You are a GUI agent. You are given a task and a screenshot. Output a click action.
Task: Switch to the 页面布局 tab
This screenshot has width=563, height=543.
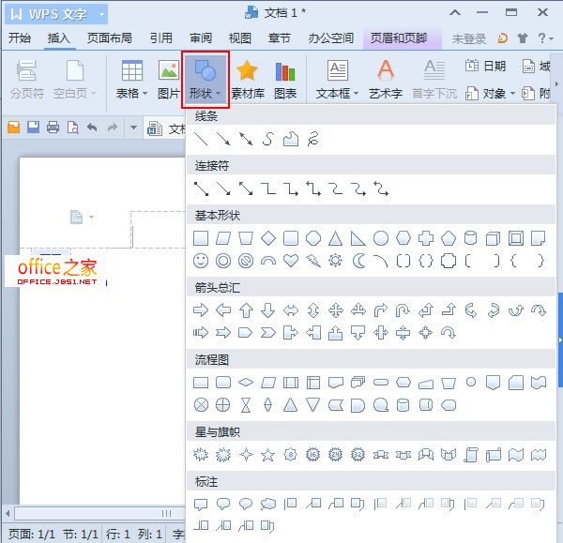pos(110,38)
